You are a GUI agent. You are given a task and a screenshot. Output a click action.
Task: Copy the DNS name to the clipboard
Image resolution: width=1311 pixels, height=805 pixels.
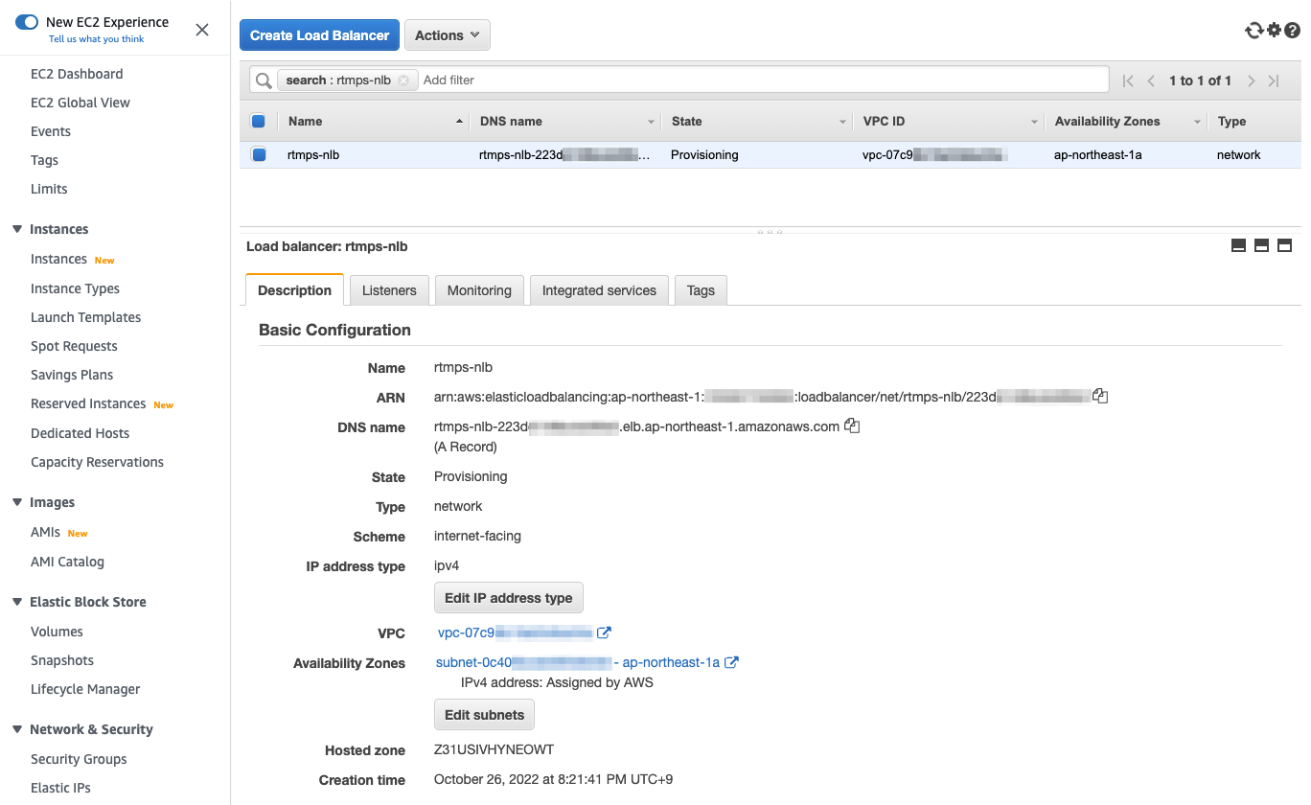pyautogui.click(x=852, y=425)
